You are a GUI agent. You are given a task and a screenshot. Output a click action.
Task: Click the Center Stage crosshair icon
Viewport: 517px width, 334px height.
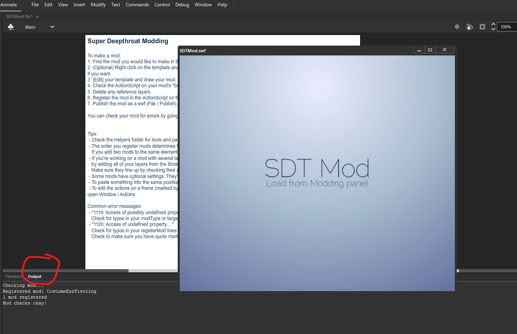tap(457, 27)
